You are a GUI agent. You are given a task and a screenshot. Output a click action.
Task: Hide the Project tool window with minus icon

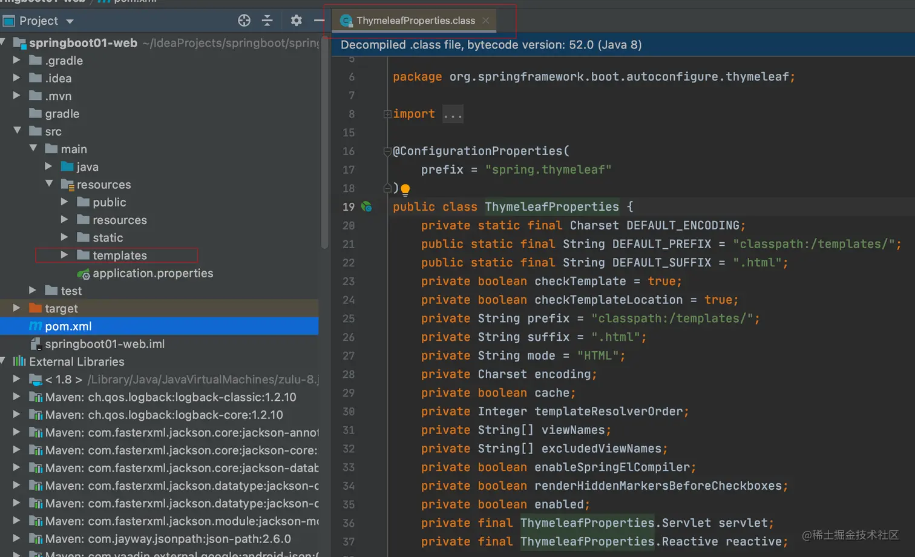click(x=319, y=21)
